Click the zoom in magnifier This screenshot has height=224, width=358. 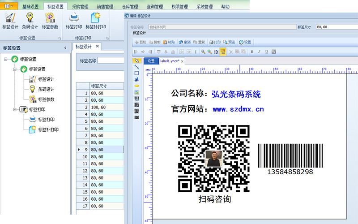coord(209,52)
